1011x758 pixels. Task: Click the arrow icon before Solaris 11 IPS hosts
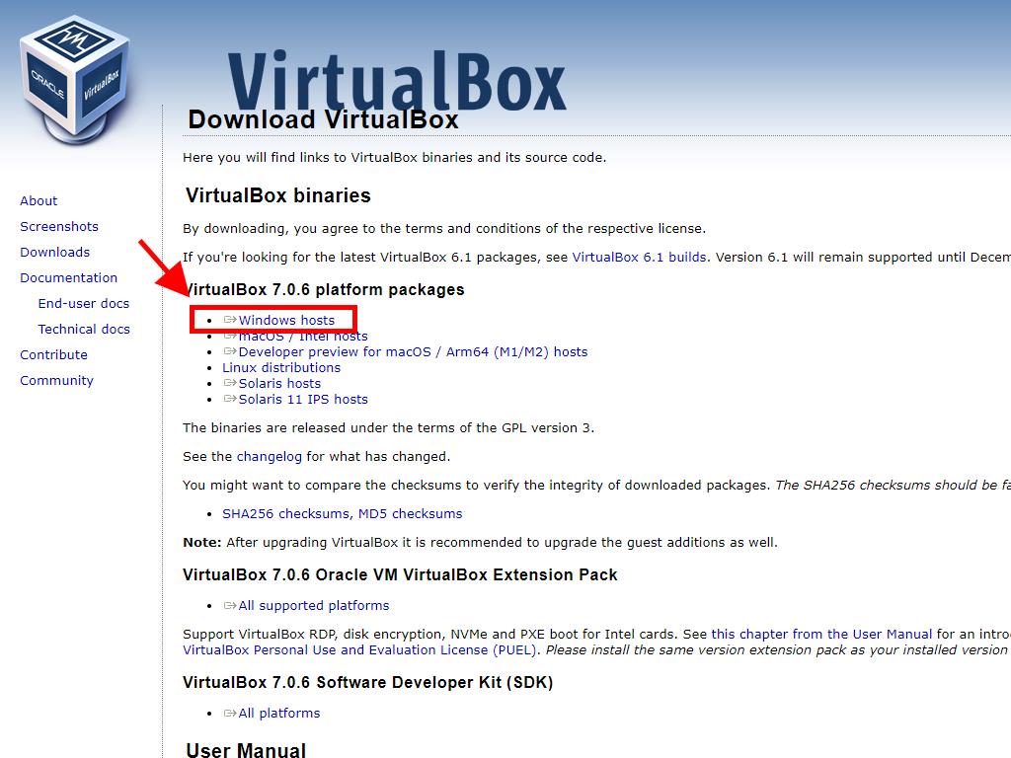point(229,399)
